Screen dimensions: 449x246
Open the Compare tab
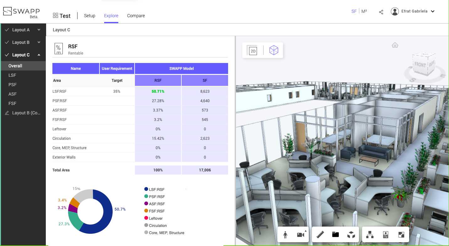click(136, 16)
